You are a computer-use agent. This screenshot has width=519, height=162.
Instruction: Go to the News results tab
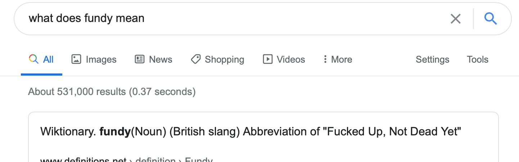pyautogui.click(x=161, y=59)
